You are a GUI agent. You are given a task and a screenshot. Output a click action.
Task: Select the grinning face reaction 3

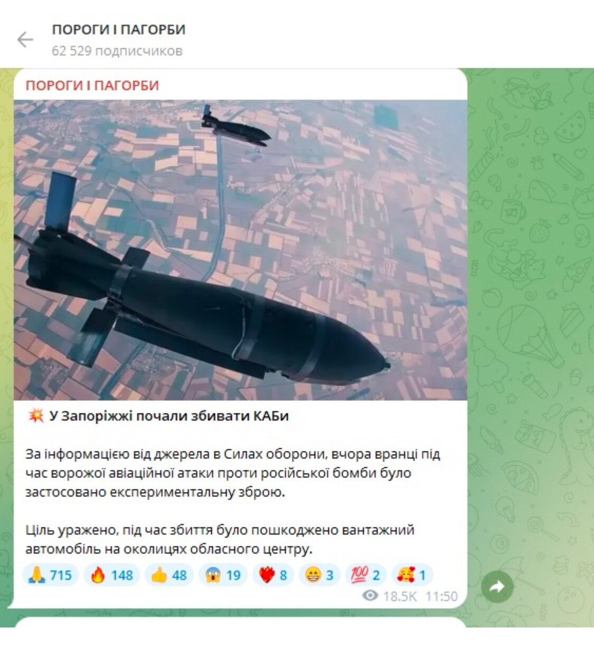click(x=319, y=575)
